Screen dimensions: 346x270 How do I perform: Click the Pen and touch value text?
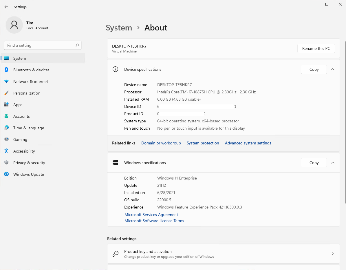pos(201,128)
